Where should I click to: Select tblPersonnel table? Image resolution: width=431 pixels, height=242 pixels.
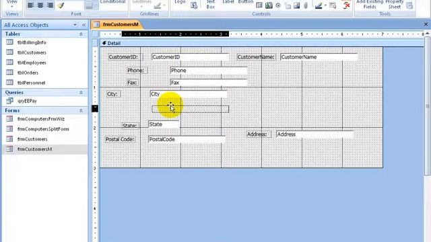[x=31, y=83]
